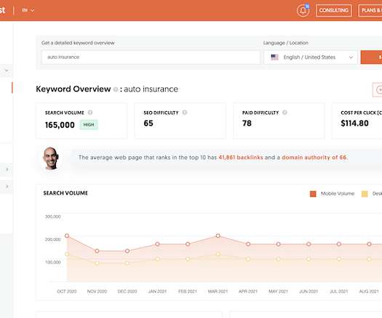Click the MAR 2021 desktop data point
Viewport: 382px width, 318px height.
[x=218, y=254]
